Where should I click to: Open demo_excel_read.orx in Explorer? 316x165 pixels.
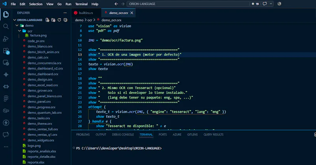[x=43, y=85]
